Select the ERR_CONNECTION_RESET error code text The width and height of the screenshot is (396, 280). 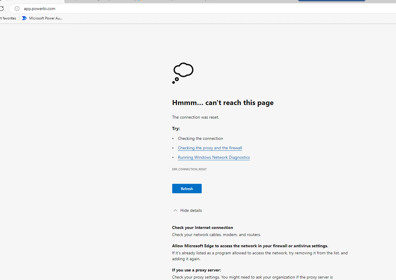[189, 169]
